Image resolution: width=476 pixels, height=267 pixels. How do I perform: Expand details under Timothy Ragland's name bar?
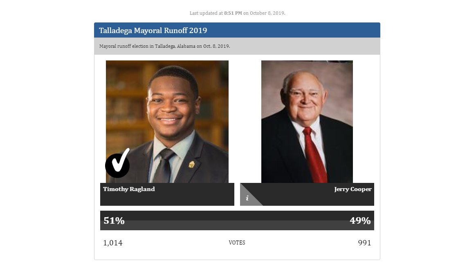167,194
